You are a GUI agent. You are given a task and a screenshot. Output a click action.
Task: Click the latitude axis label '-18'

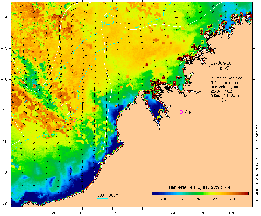tap(4, 142)
